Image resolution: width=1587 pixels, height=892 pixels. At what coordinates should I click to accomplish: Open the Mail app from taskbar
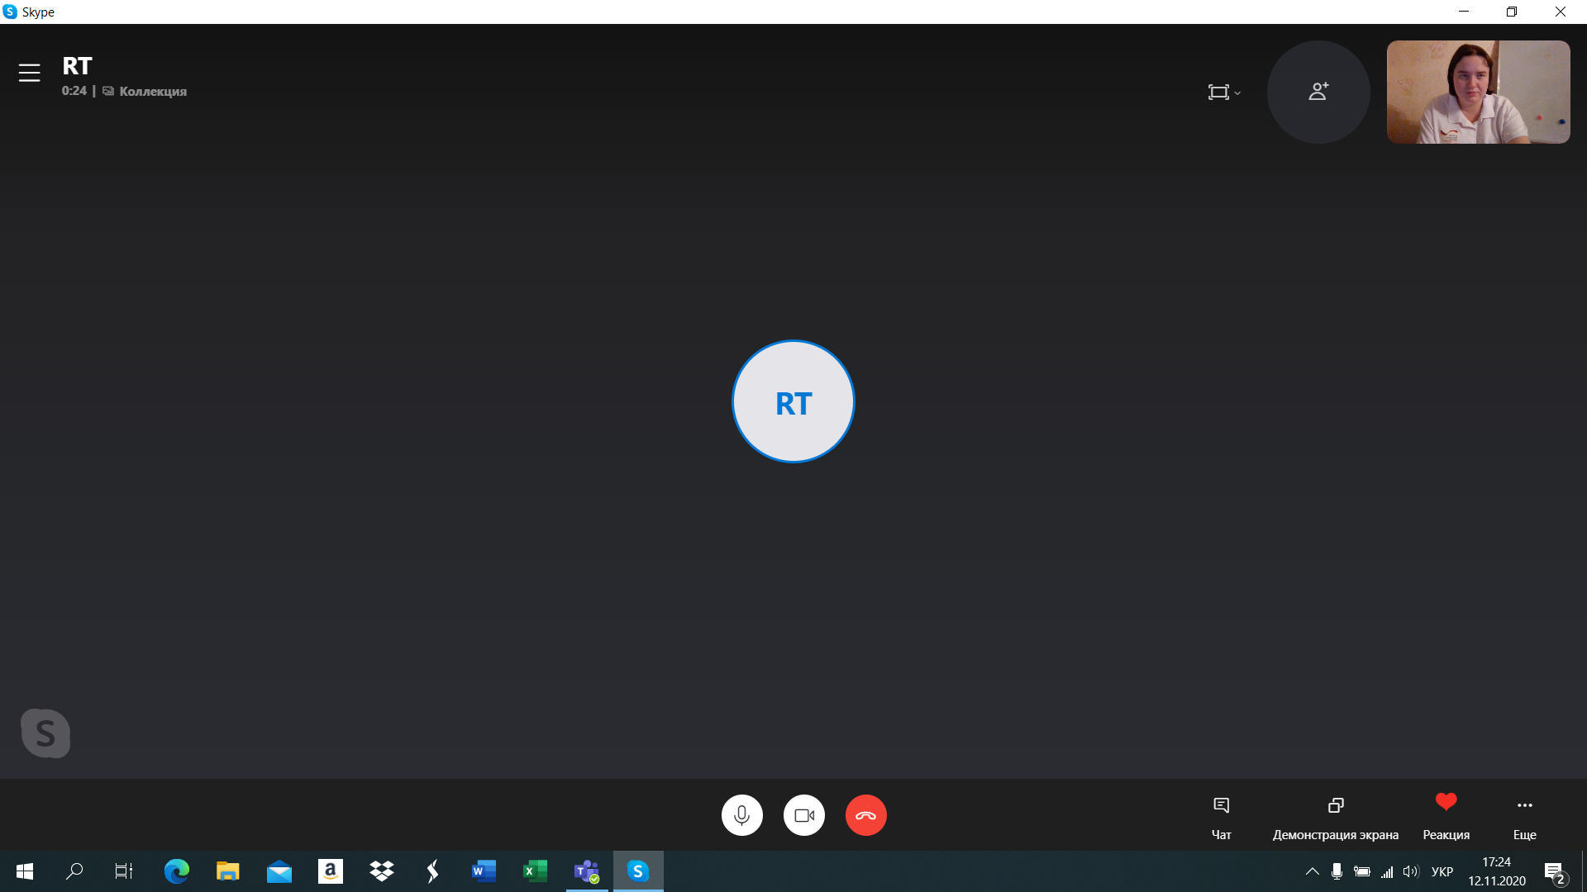[x=279, y=871]
